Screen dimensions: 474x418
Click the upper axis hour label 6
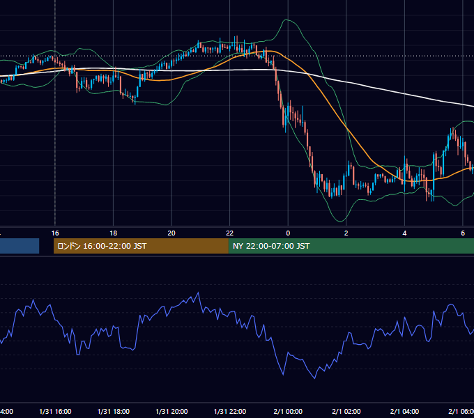tap(463, 233)
